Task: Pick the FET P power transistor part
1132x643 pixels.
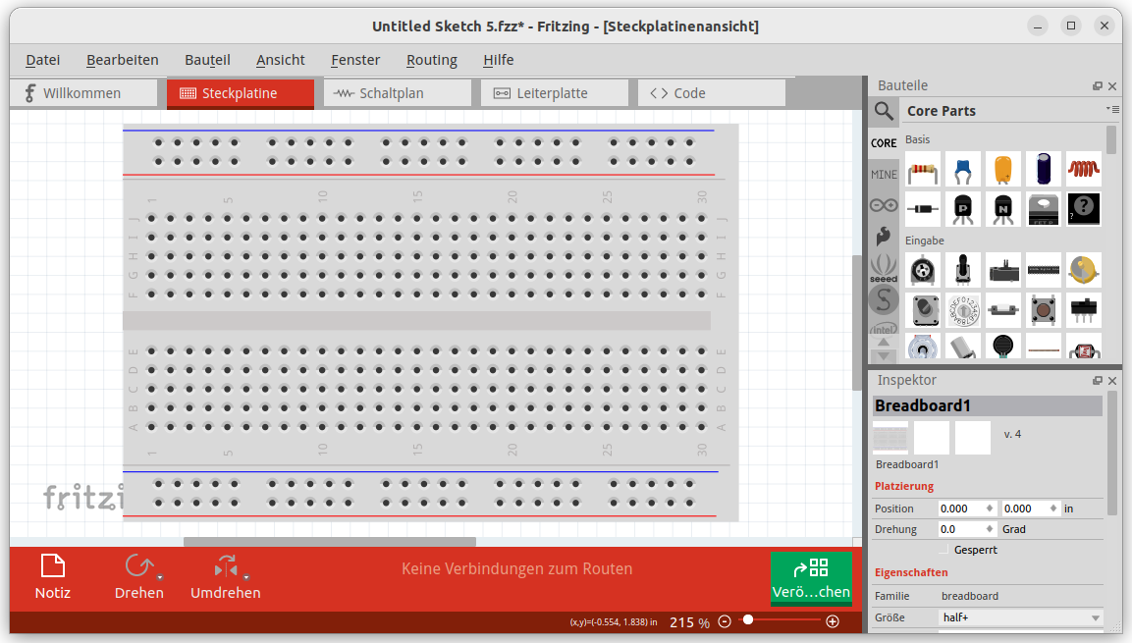Action: pos(1044,209)
